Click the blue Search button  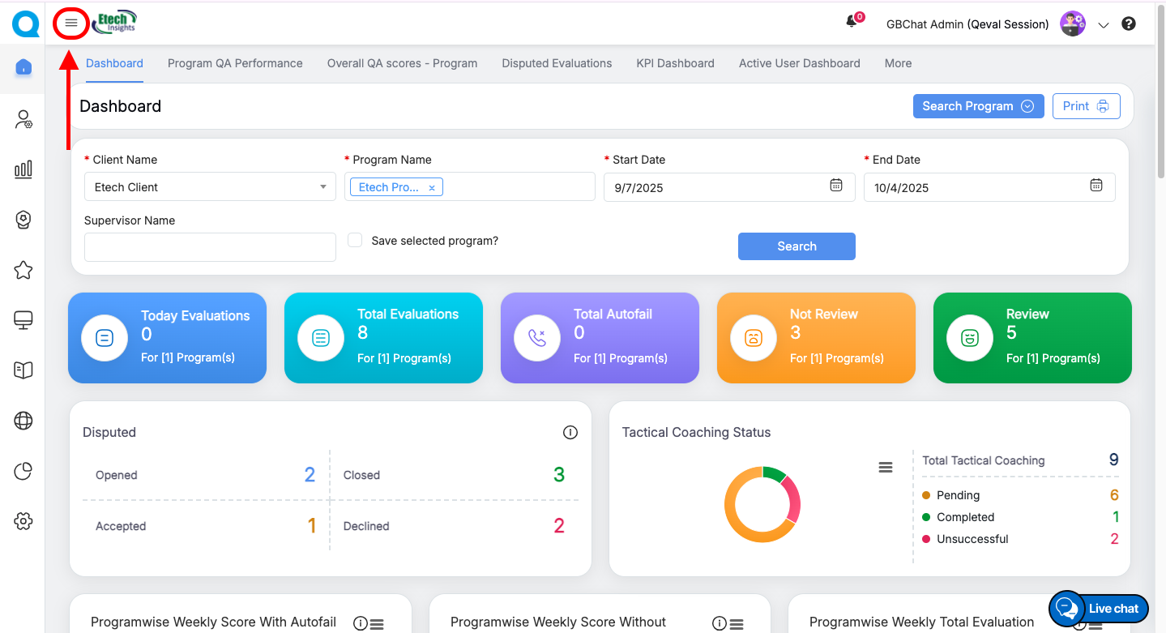(x=797, y=246)
